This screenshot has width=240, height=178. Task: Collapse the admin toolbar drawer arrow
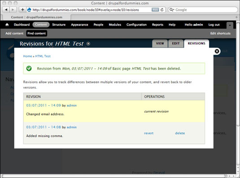230,25
